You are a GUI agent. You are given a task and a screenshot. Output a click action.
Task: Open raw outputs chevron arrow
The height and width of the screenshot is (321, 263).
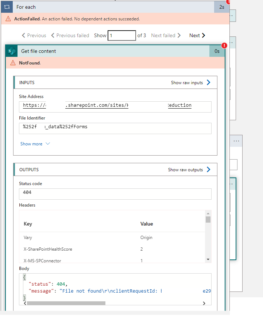click(x=209, y=169)
